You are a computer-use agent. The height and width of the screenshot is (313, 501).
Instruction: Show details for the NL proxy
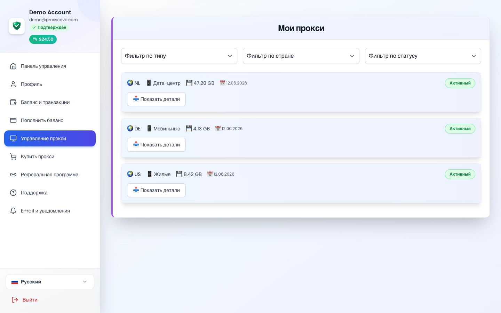(x=156, y=99)
